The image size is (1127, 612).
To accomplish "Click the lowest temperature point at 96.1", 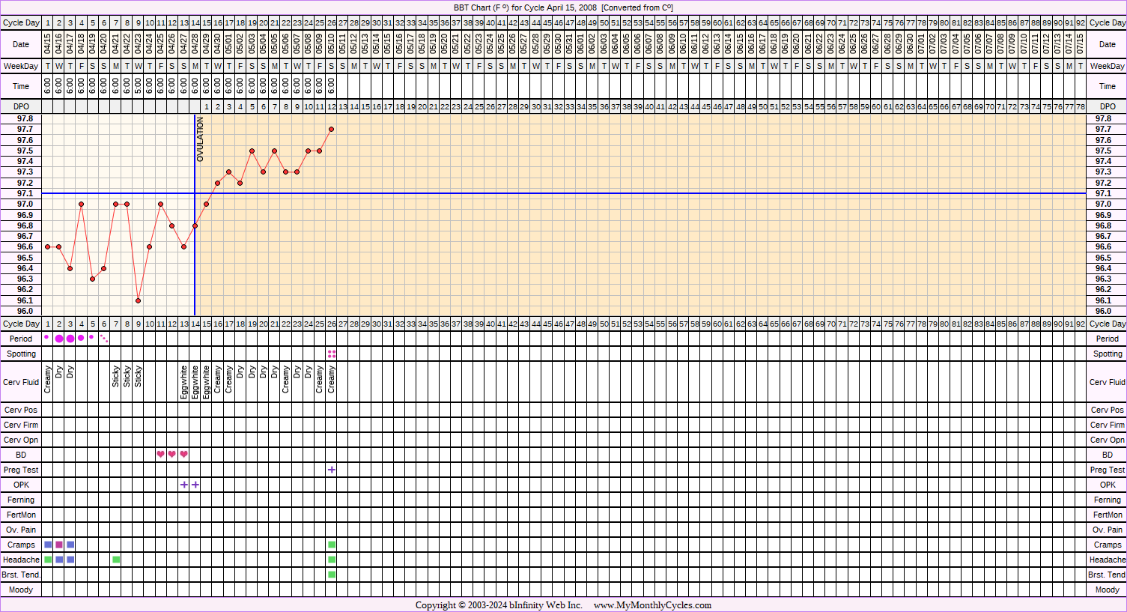I will pos(139,300).
